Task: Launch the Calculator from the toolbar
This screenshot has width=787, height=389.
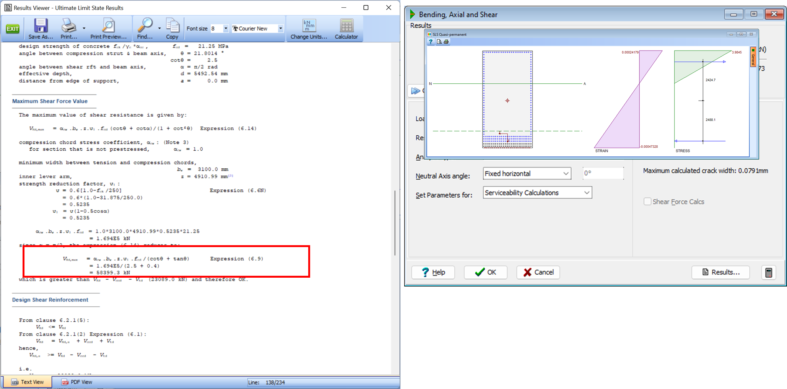Action: (x=346, y=27)
